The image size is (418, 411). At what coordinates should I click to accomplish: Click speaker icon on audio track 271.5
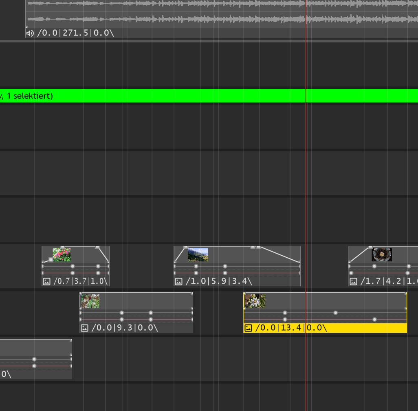click(x=30, y=33)
